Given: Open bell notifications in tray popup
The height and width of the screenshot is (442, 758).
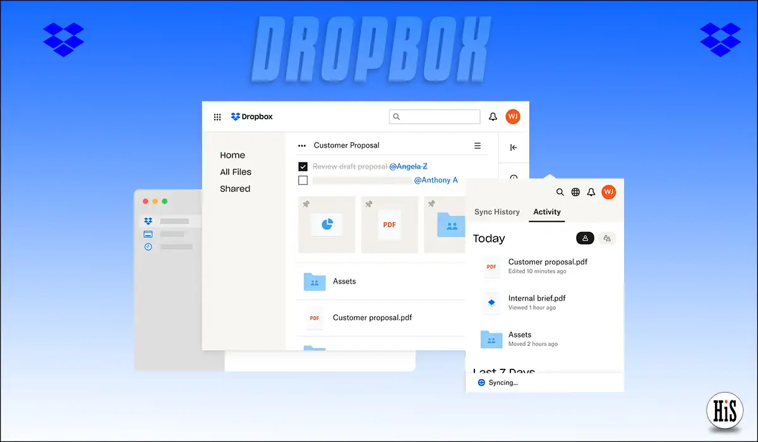Looking at the screenshot, I should pos(591,192).
